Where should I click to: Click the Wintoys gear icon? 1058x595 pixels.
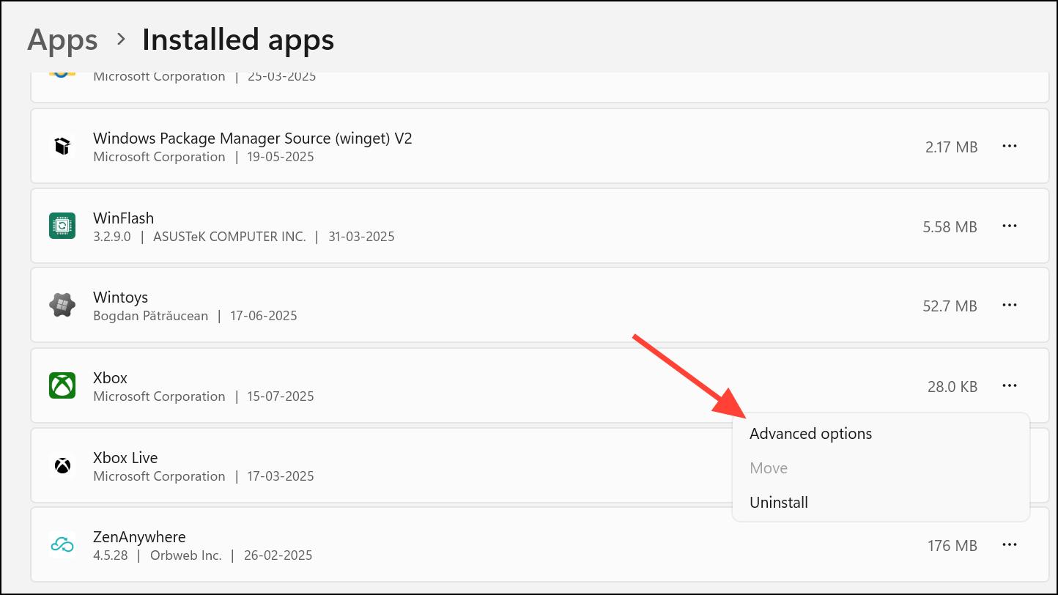point(62,305)
